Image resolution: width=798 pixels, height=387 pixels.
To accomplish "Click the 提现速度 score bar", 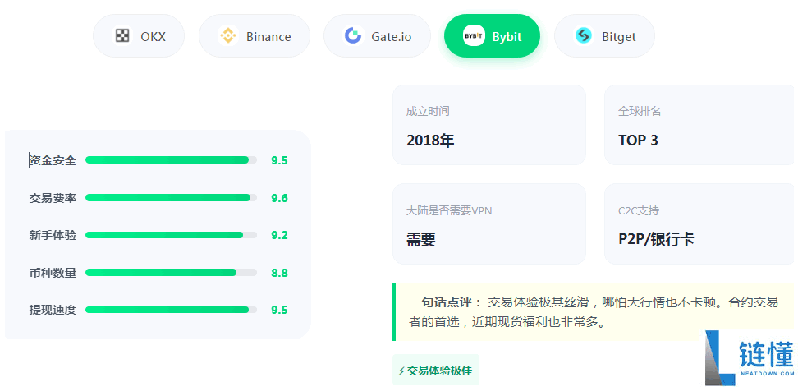I will click(x=171, y=310).
